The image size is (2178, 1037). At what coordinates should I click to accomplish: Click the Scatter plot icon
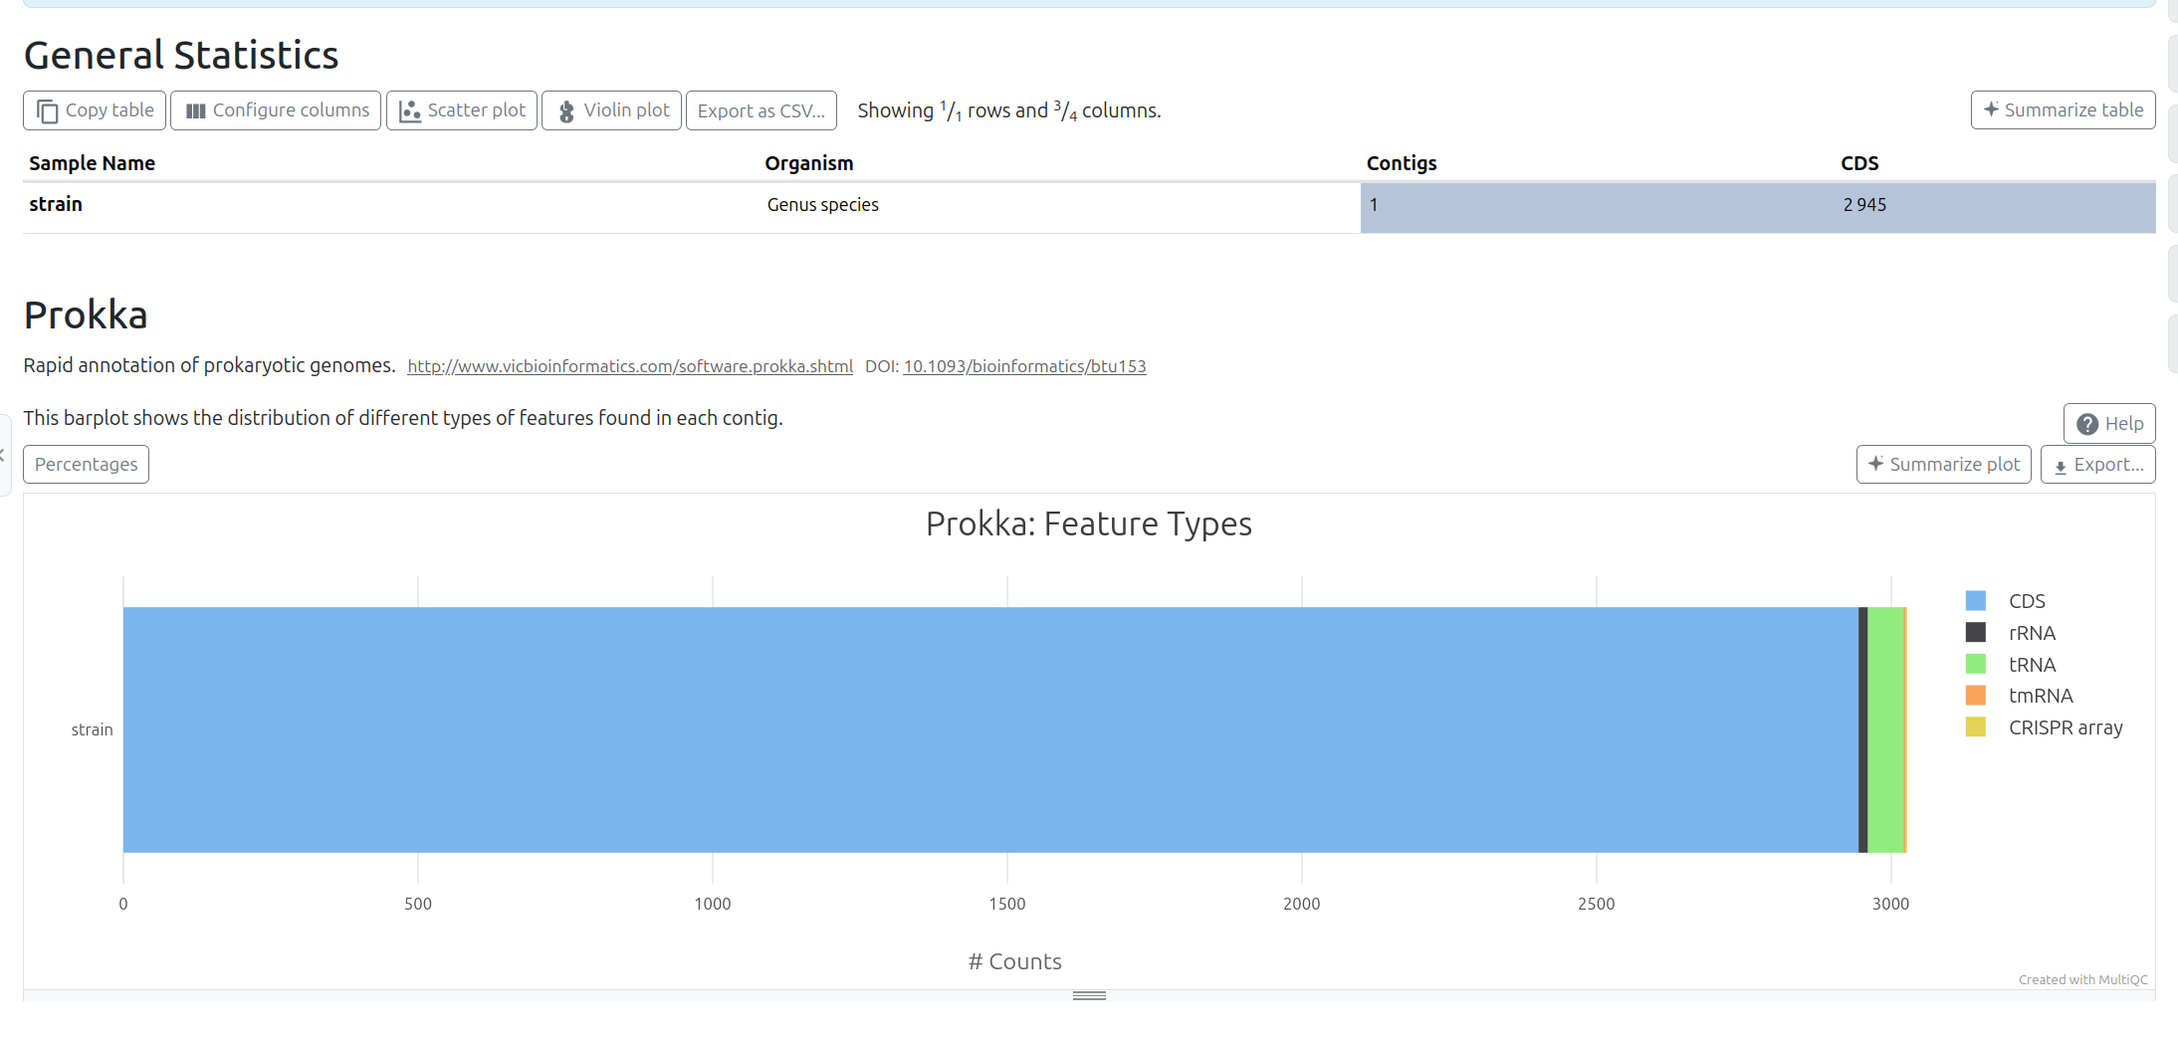(409, 111)
